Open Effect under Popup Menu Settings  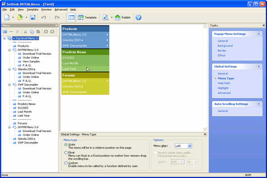(x=221, y=55)
